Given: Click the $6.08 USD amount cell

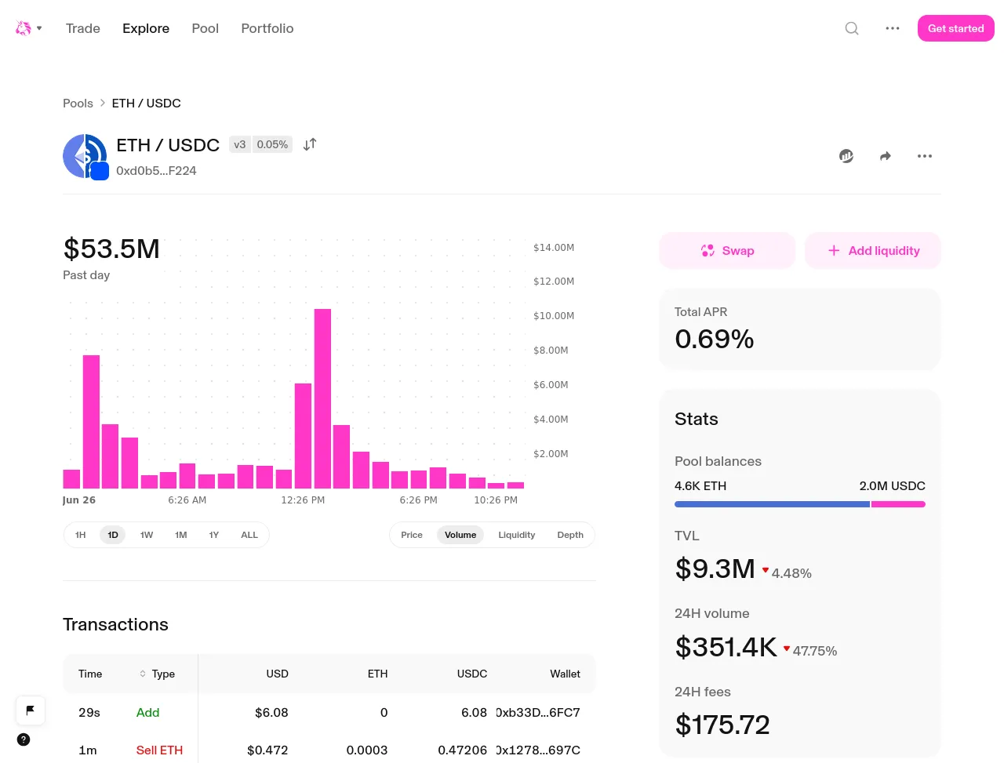Looking at the screenshot, I should click(271, 713).
